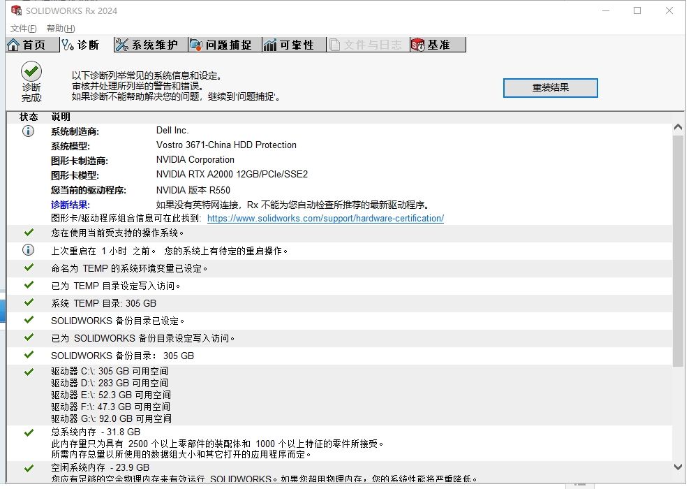Screen dimensions: 691x489
Task: Click checkmark beside 命名为 TEMP 的系统环境变量已设定
Action: point(29,268)
